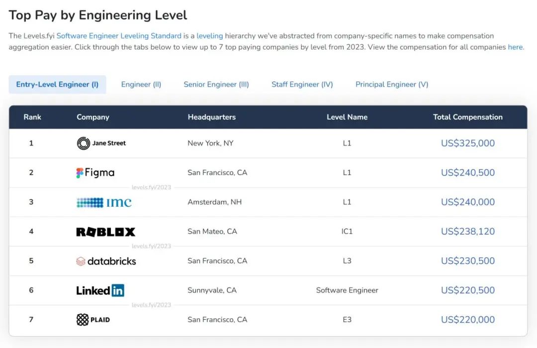Click the 'Amsterdam, NH' headquarters cell
The image size is (537, 348).
point(214,202)
